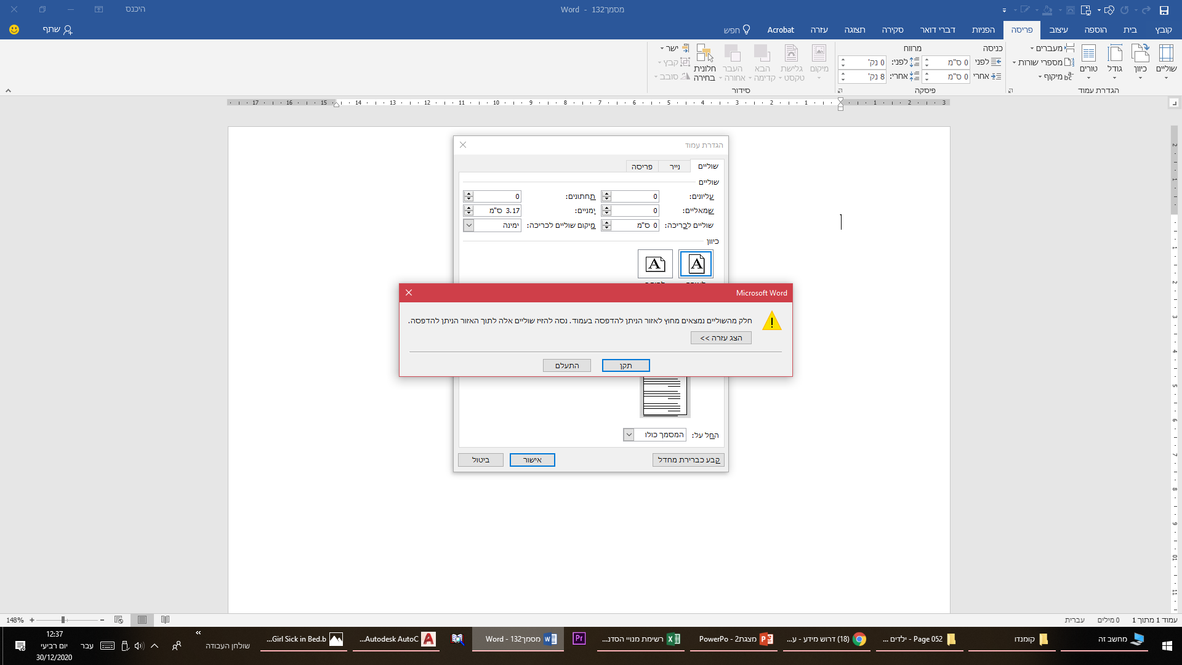Collapse the ribbon with the chevron arrow
This screenshot has height=665, width=1182.
[x=8, y=91]
